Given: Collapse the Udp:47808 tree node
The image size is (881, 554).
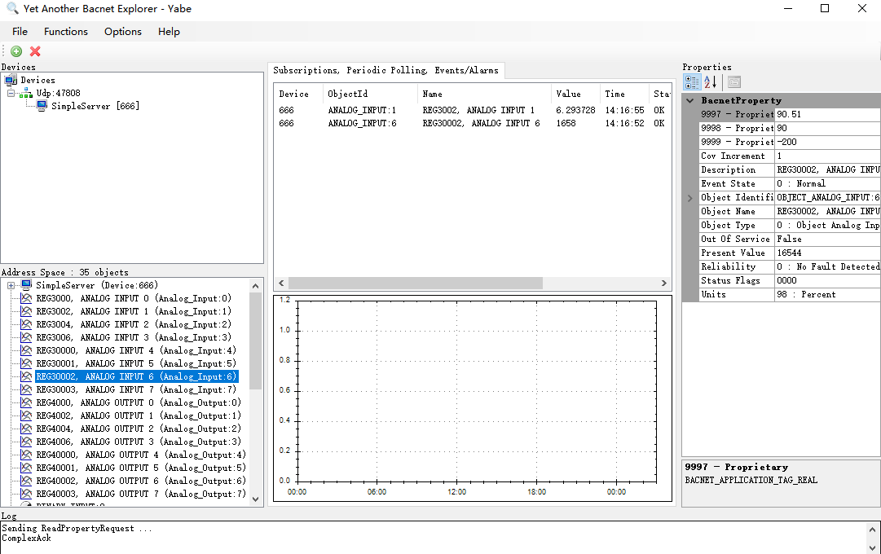Looking at the screenshot, I should pyautogui.click(x=11, y=93).
